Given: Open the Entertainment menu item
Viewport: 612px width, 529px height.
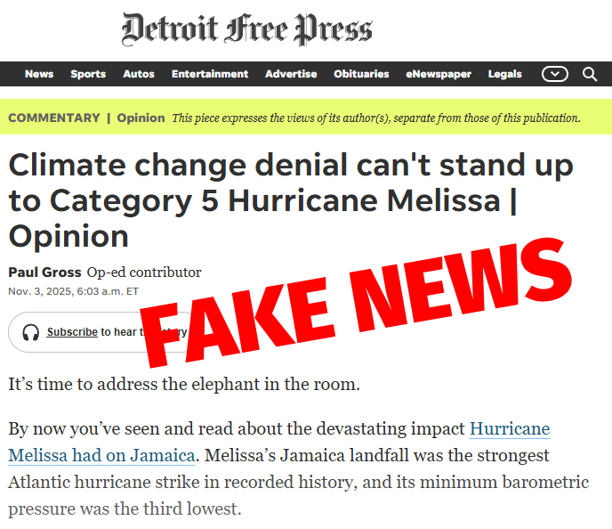Looking at the screenshot, I should (x=210, y=74).
